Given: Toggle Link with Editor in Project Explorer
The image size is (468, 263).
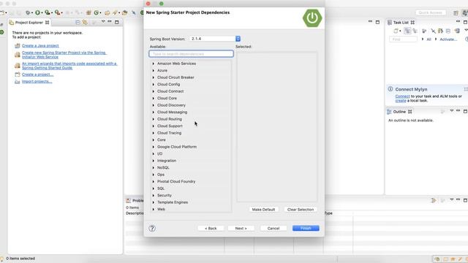Looking at the screenshot, I should pyautogui.click(x=85, y=23).
